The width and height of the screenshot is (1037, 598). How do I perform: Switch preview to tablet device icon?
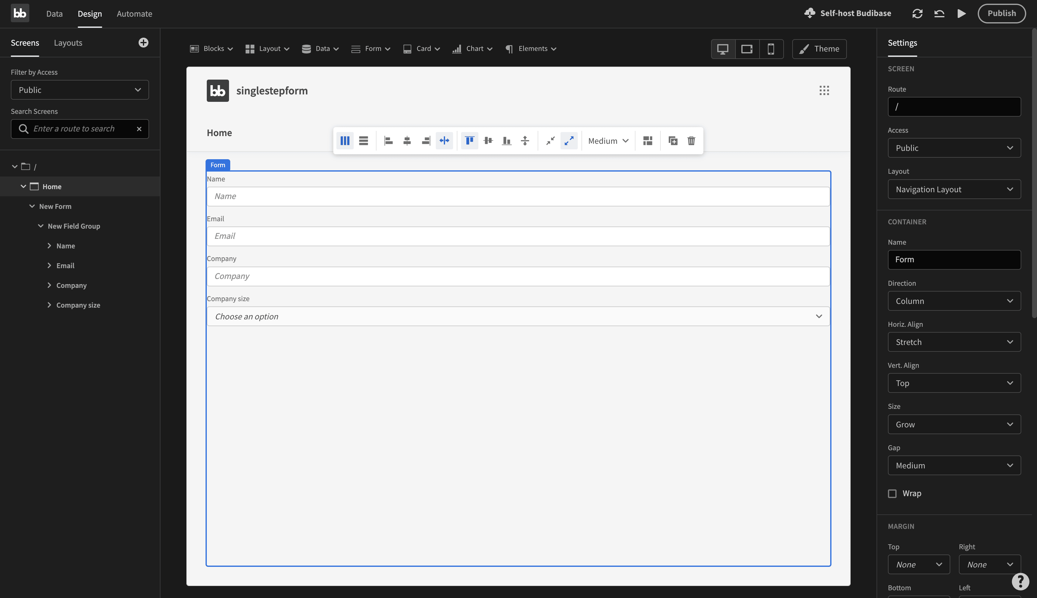[x=747, y=49]
